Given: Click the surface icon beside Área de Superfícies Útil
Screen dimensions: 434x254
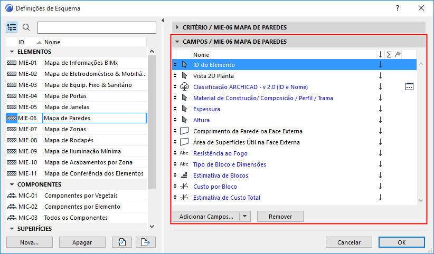Looking at the screenshot, I should coord(184,142).
